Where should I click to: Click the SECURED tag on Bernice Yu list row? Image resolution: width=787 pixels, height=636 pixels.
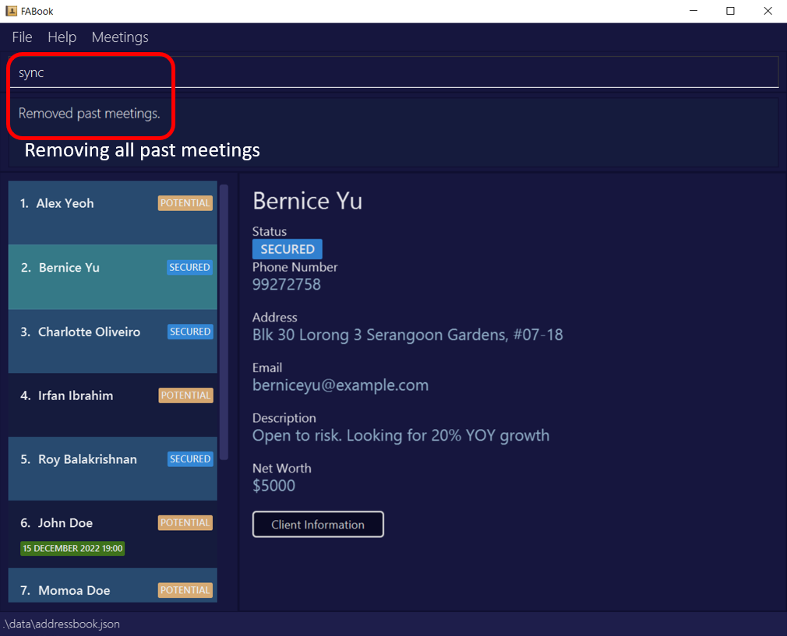tap(189, 267)
